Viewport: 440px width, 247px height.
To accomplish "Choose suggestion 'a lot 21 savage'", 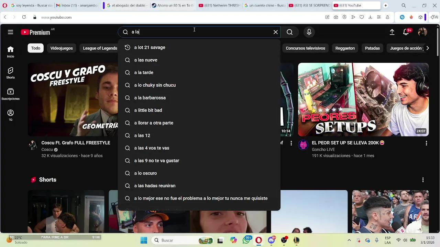I will coord(199,47).
